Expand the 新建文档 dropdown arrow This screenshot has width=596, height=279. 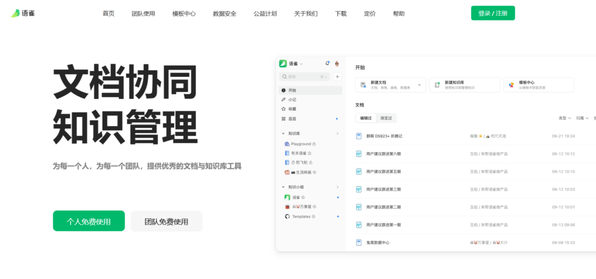click(x=419, y=85)
